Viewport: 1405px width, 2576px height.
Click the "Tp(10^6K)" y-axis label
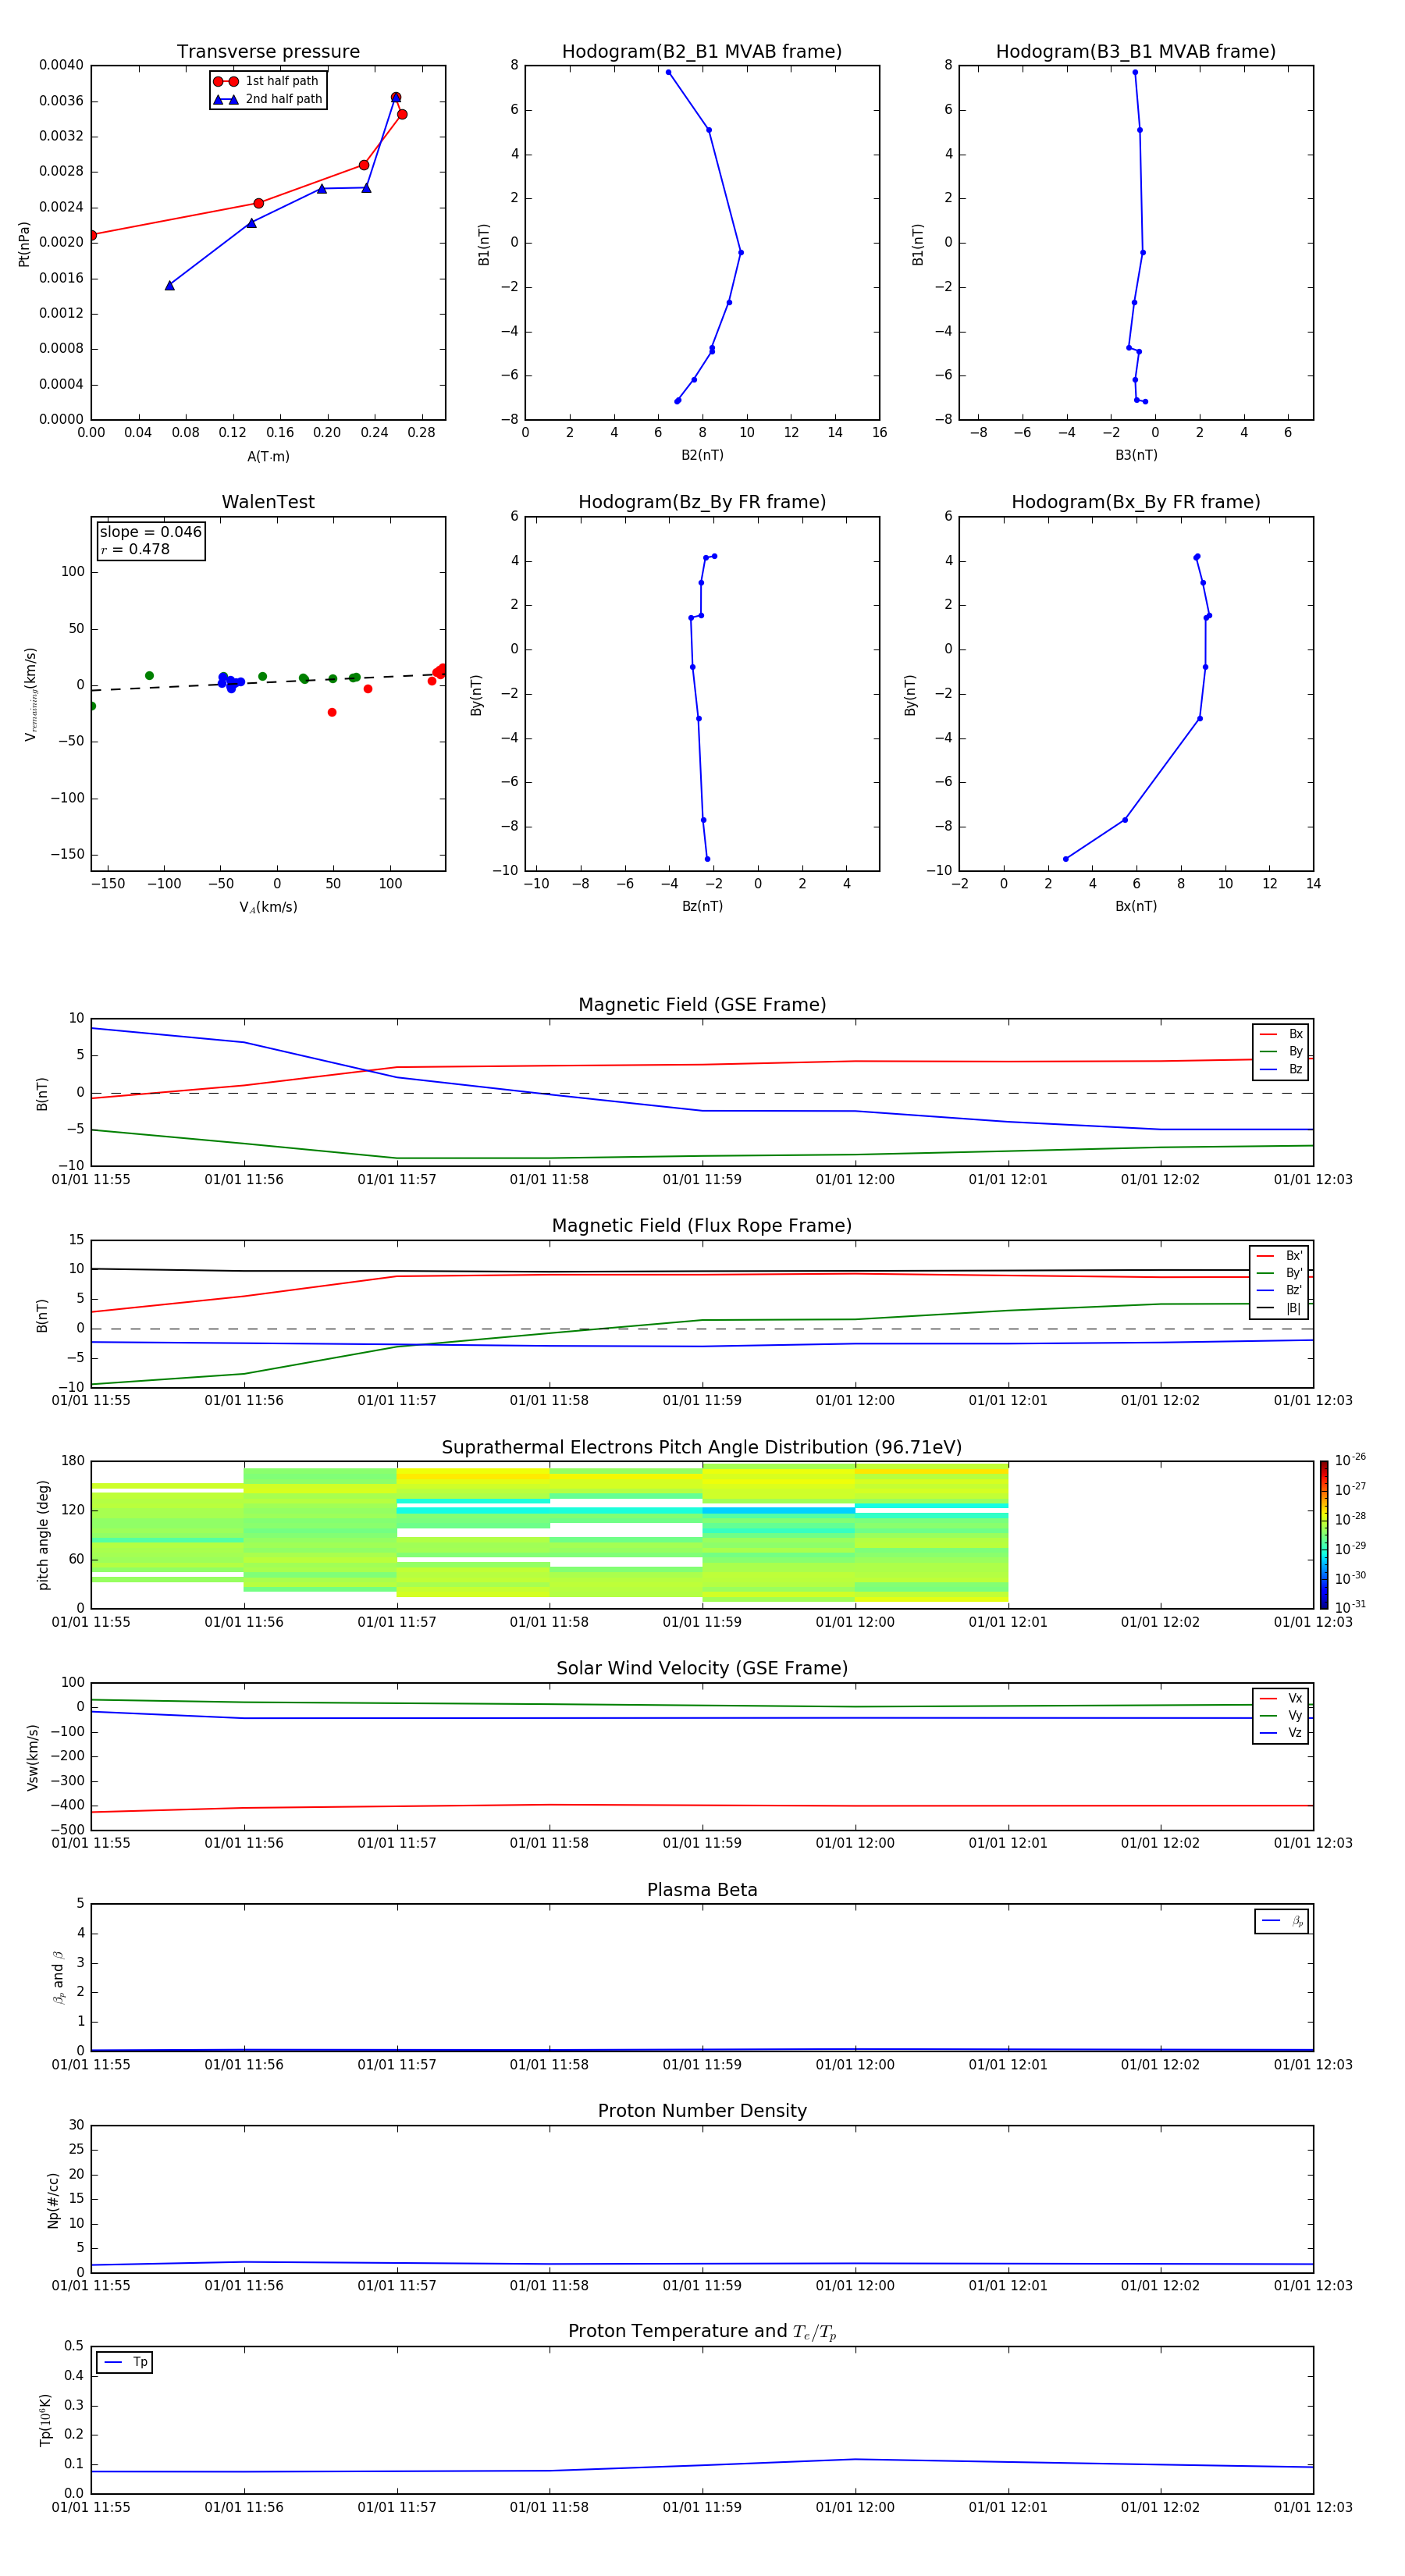tap(46, 2420)
